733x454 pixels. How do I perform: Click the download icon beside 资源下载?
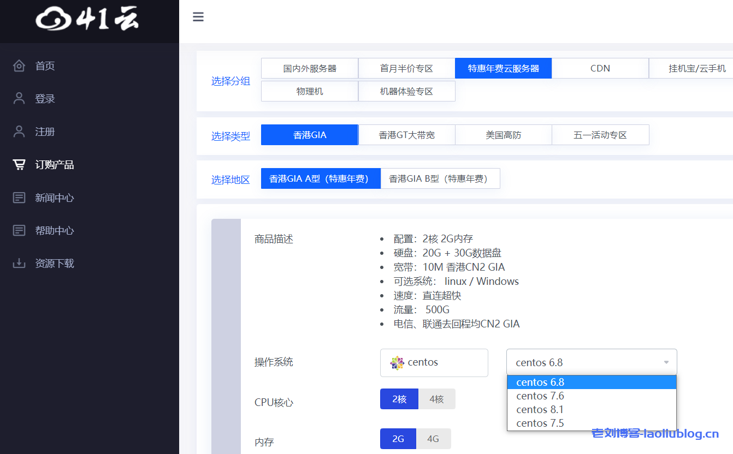coord(19,263)
